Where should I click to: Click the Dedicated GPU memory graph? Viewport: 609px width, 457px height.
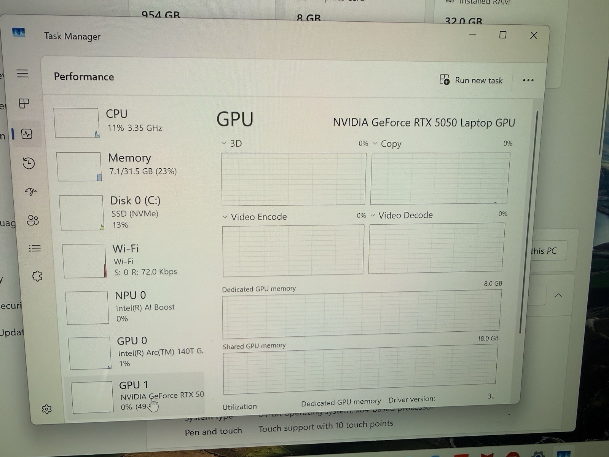362,314
